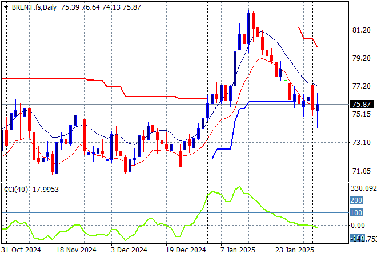The image size is (377, 257).
Task: Click the 330.092 CCI scale maximum
Action: (363, 188)
